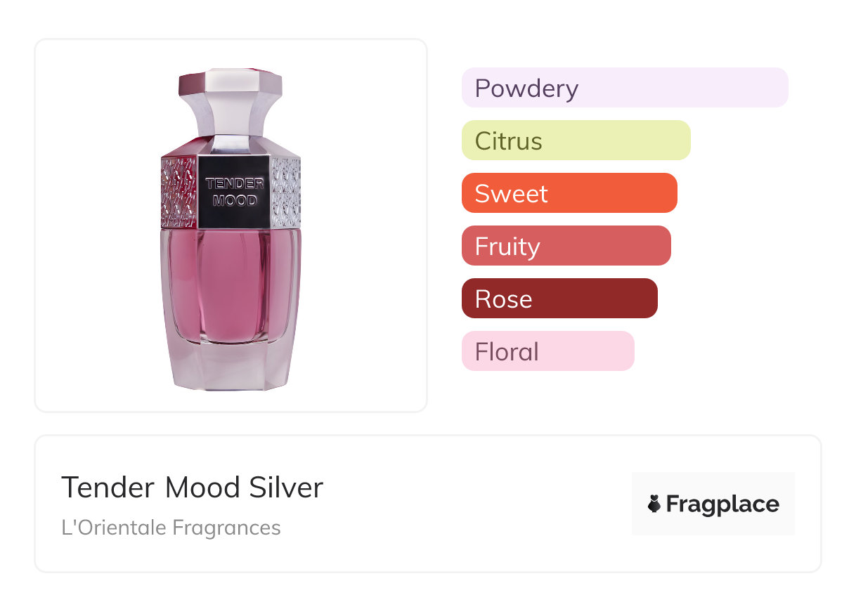Screen dimensions: 856x607
Task: Choose the Fruity accord bar
Action: tap(566, 246)
